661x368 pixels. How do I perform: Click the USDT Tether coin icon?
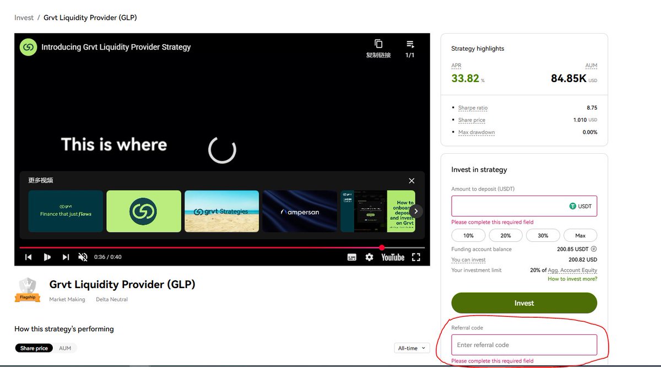click(573, 206)
